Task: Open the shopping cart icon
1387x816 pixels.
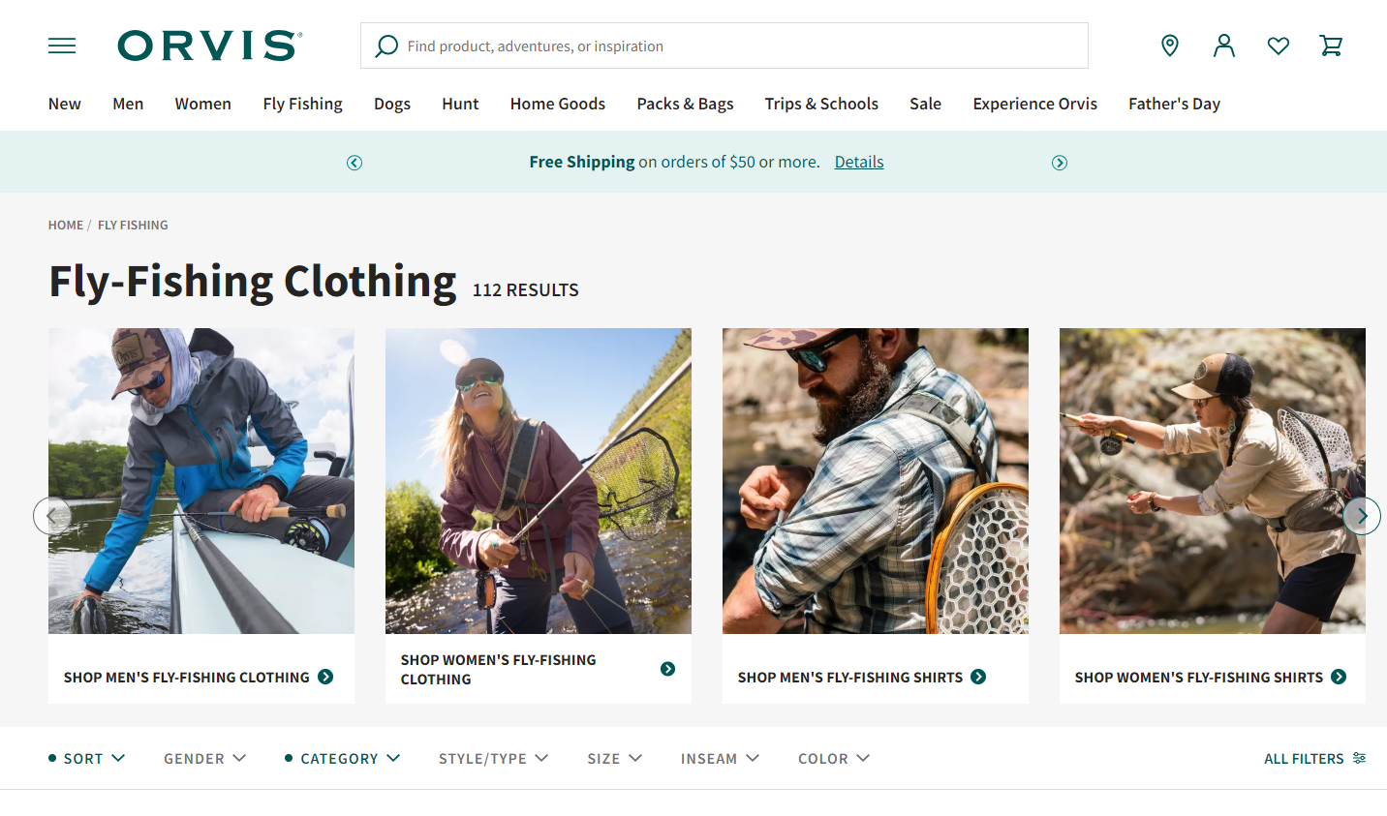Action: pyautogui.click(x=1331, y=45)
